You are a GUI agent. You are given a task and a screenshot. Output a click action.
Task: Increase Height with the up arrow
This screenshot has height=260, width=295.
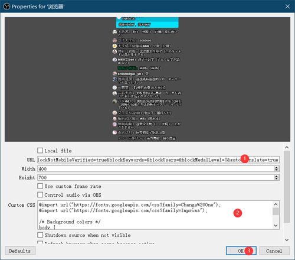point(277,176)
